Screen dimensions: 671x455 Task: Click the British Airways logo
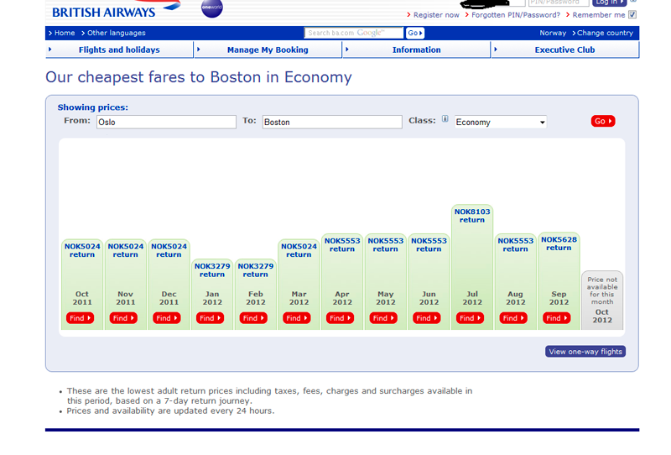tap(116, 9)
